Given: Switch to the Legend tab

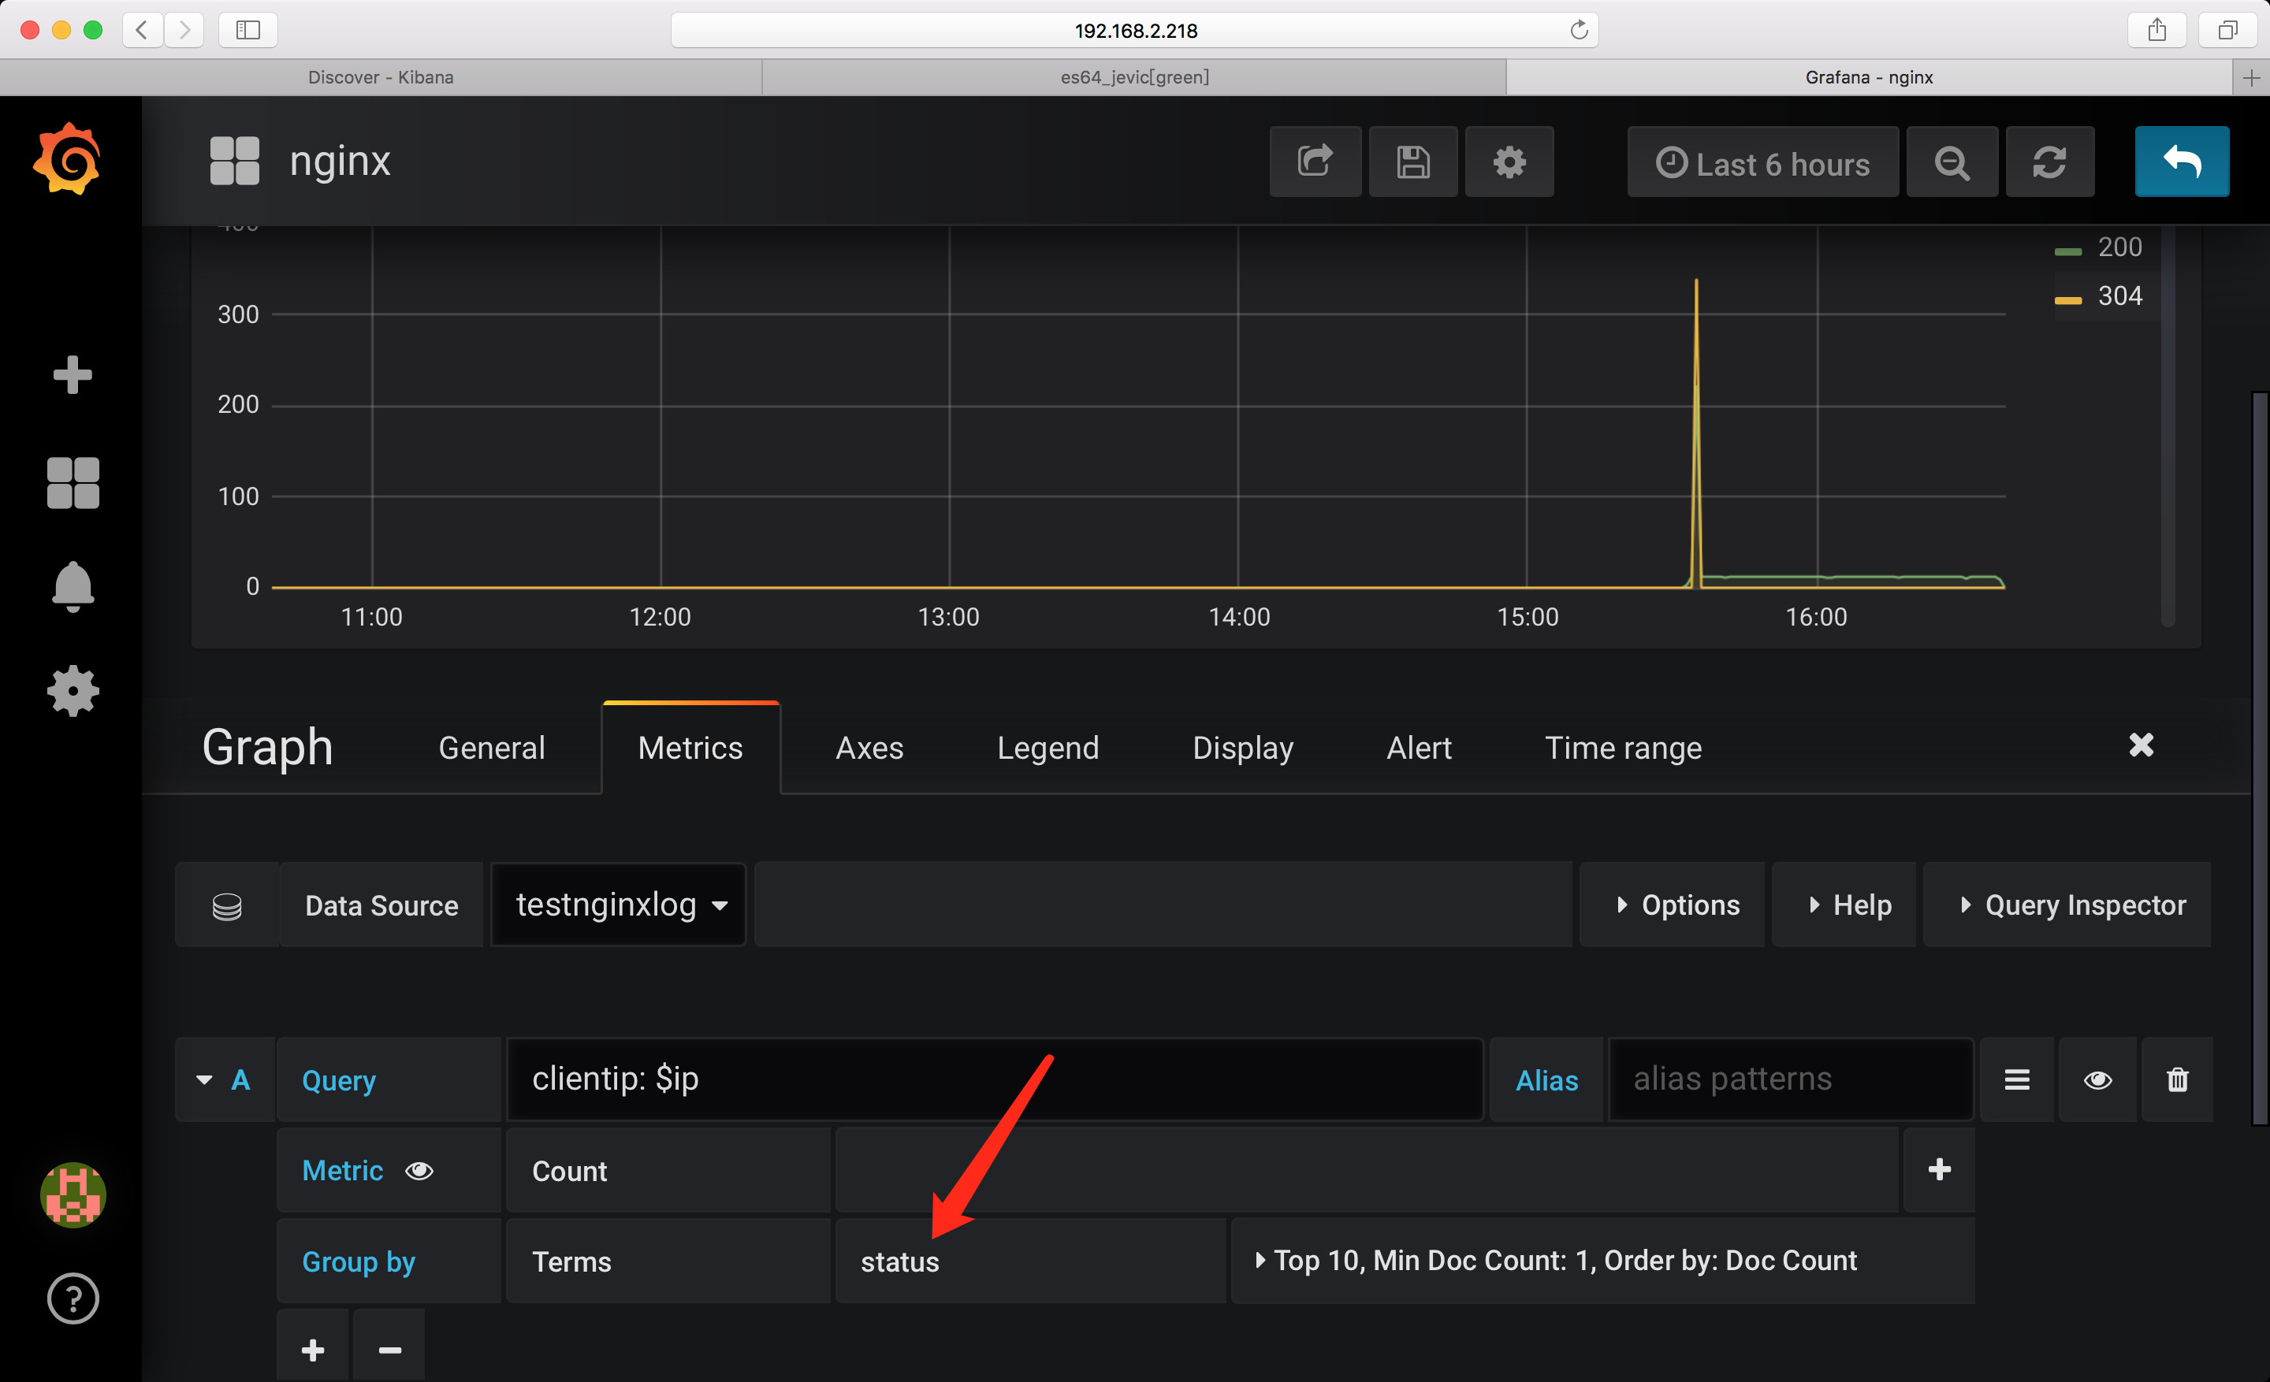Looking at the screenshot, I should pos(1048,748).
